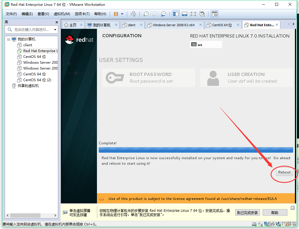The image size is (299, 229).
Task: Select 共享的虚拟机 in the library
Action: pyautogui.click(x=28, y=86)
